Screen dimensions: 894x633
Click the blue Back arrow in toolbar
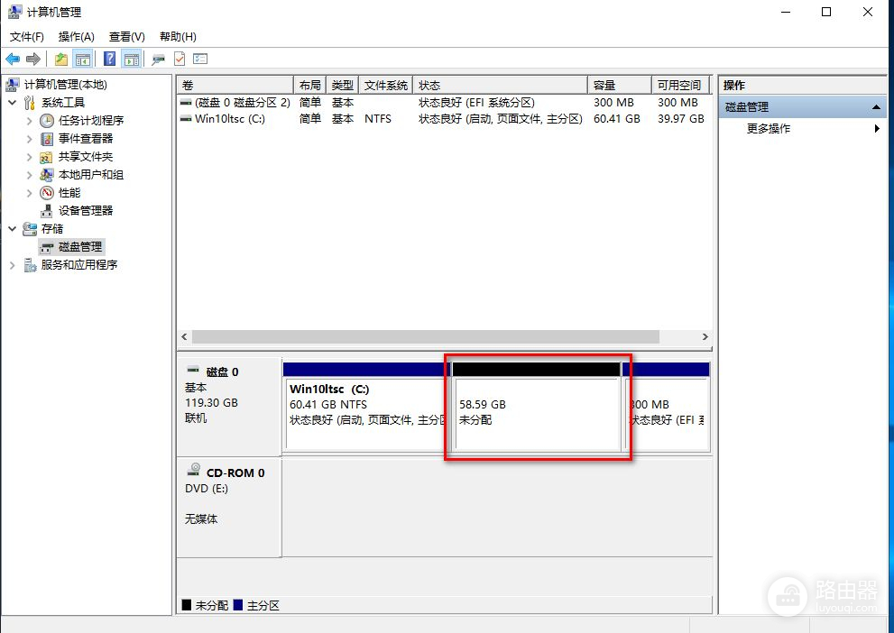pos(13,59)
